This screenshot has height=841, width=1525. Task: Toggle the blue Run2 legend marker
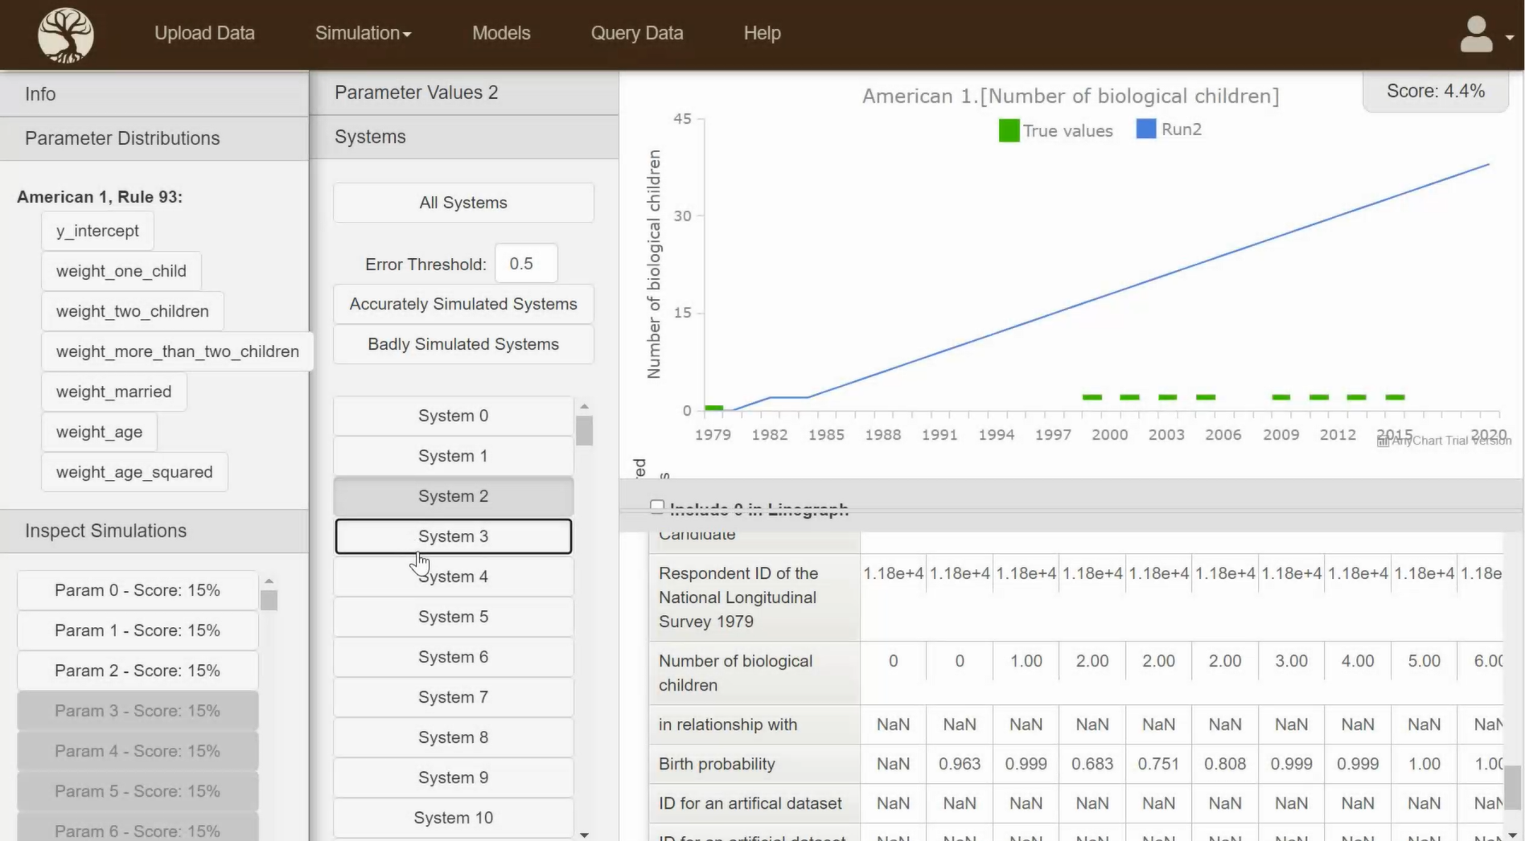[1145, 129]
